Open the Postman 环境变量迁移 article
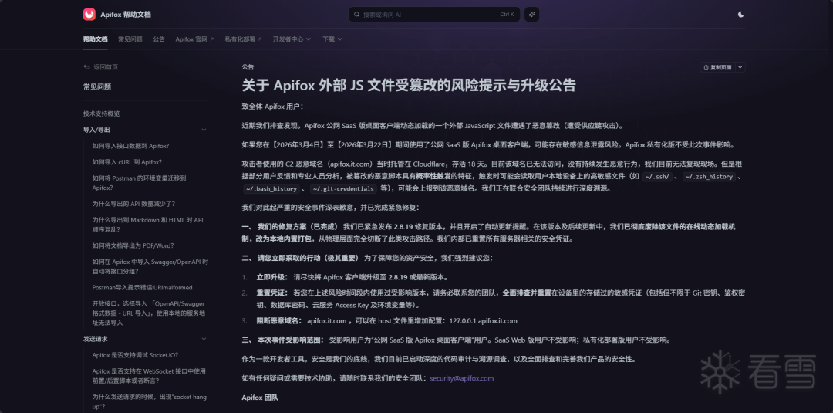 pos(139,183)
